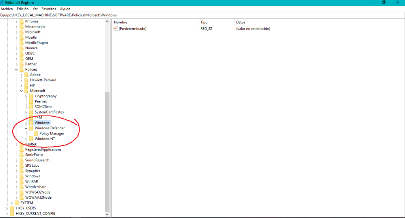Click the Registry Editor title bar icon
Screen dimensions: 405x218
pyautogui.click(x=2, y=3)
